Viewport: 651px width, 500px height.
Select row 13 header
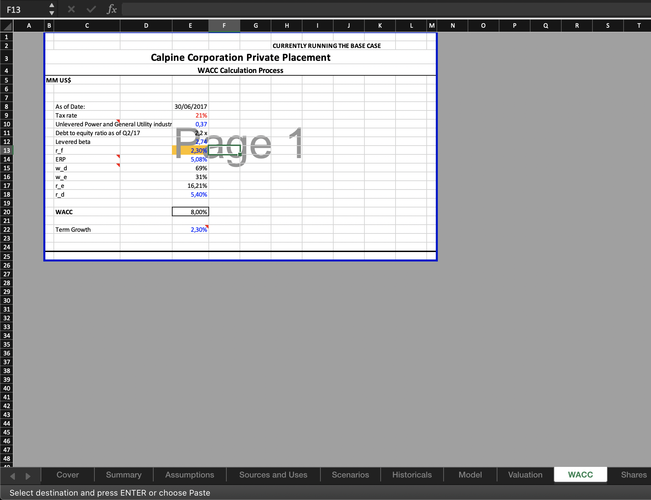pos(7,150)
